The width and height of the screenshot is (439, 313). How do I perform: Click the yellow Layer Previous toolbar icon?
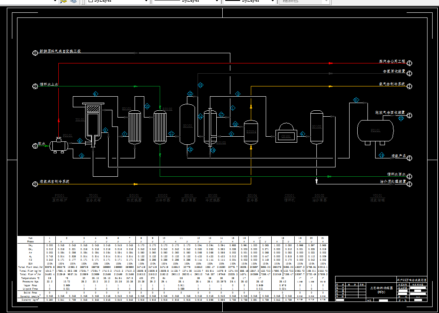pos(63,1)
